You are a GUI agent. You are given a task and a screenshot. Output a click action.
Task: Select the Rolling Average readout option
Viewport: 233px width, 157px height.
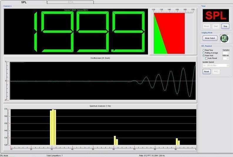tap(204, 53)
